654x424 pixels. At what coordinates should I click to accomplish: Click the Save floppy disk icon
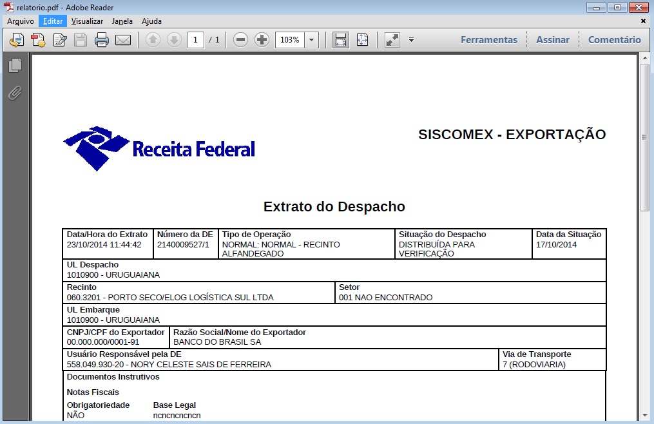(81, 40)
